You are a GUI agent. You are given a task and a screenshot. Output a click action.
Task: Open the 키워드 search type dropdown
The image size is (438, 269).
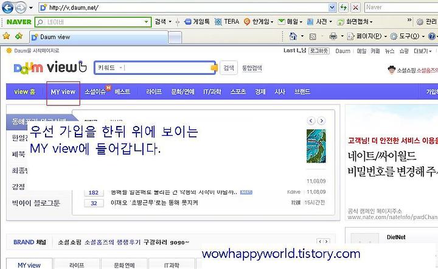click(109, 68)
